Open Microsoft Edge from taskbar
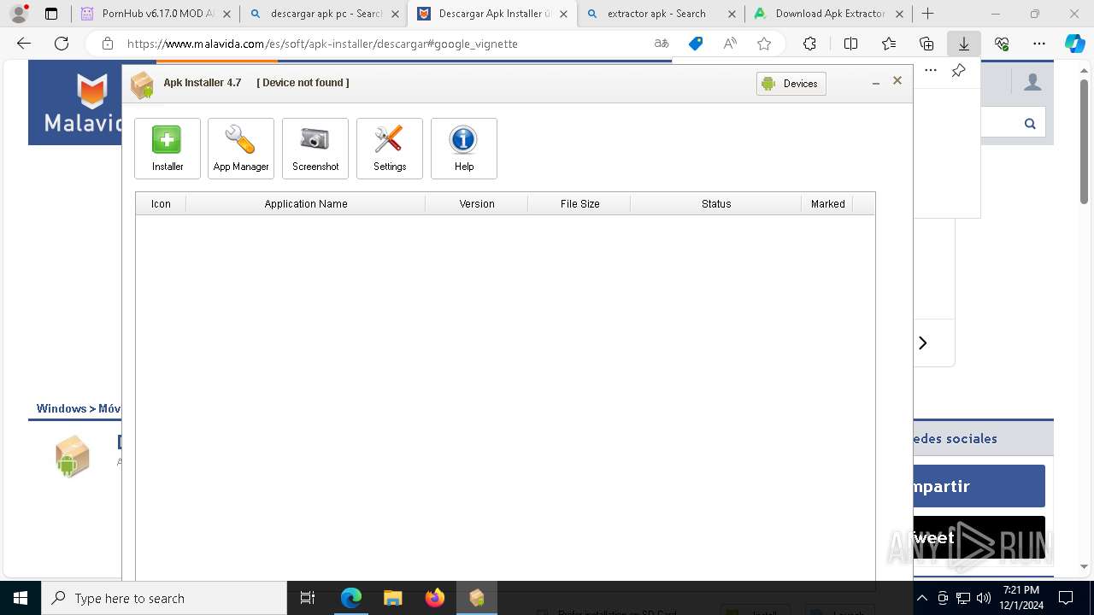This screenshot has height=615, width=1094. tap(350, 598)
